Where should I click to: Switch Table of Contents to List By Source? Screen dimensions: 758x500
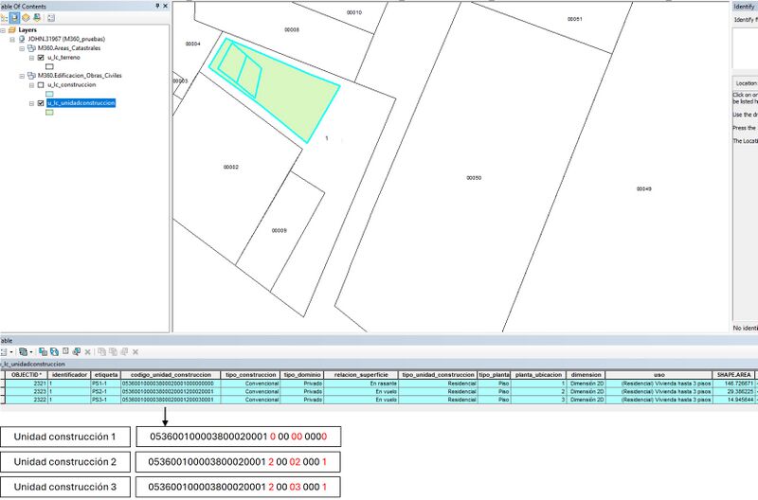point(14,18)
